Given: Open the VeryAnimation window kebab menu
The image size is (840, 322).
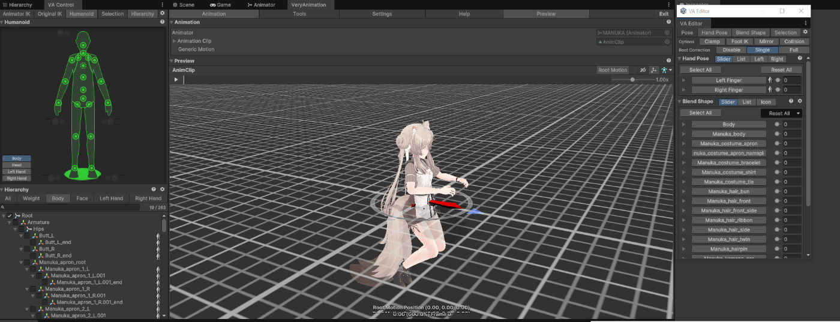Looking at the screenshot, I should (x=669, y=4).
